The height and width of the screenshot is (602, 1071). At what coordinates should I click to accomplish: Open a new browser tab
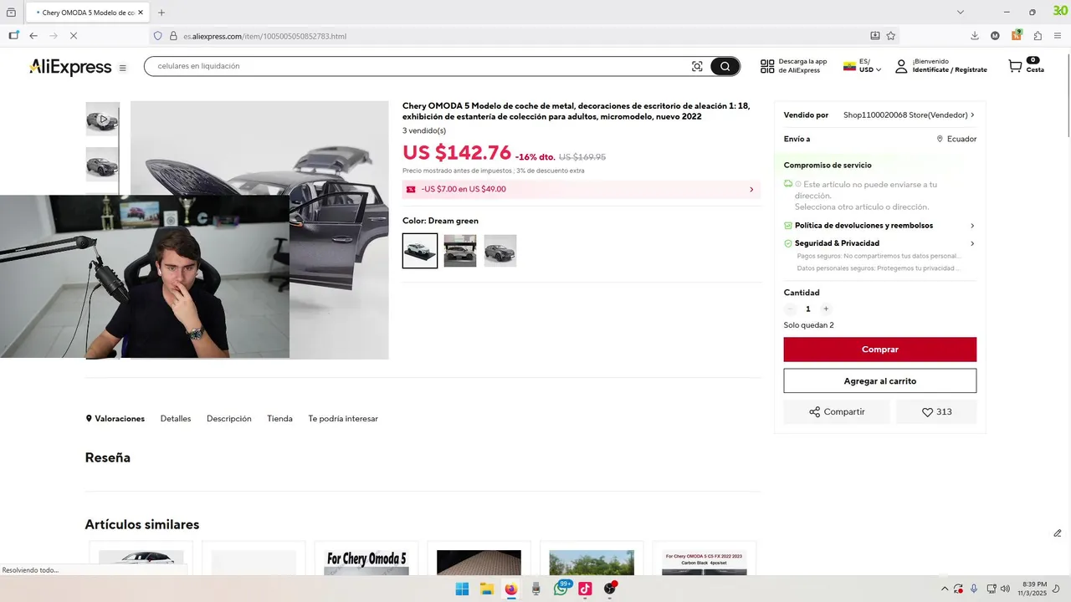click(x=161, y=13)
